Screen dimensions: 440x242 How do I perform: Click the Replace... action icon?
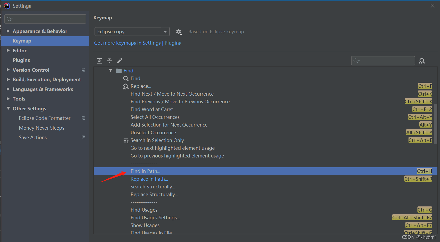[x=126, y=86]
